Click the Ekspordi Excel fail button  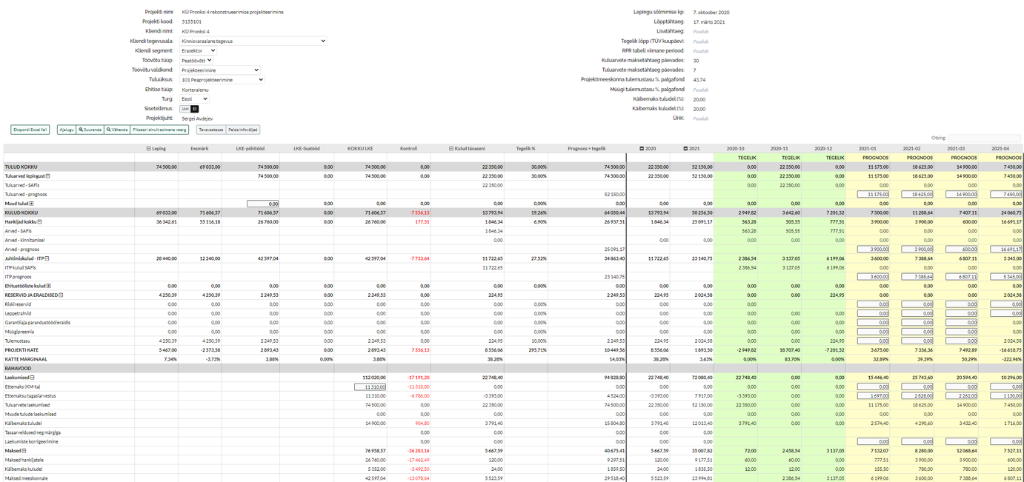pos(30,130)
